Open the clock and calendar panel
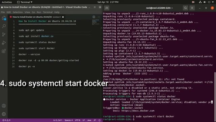 (x=108, y=2)
